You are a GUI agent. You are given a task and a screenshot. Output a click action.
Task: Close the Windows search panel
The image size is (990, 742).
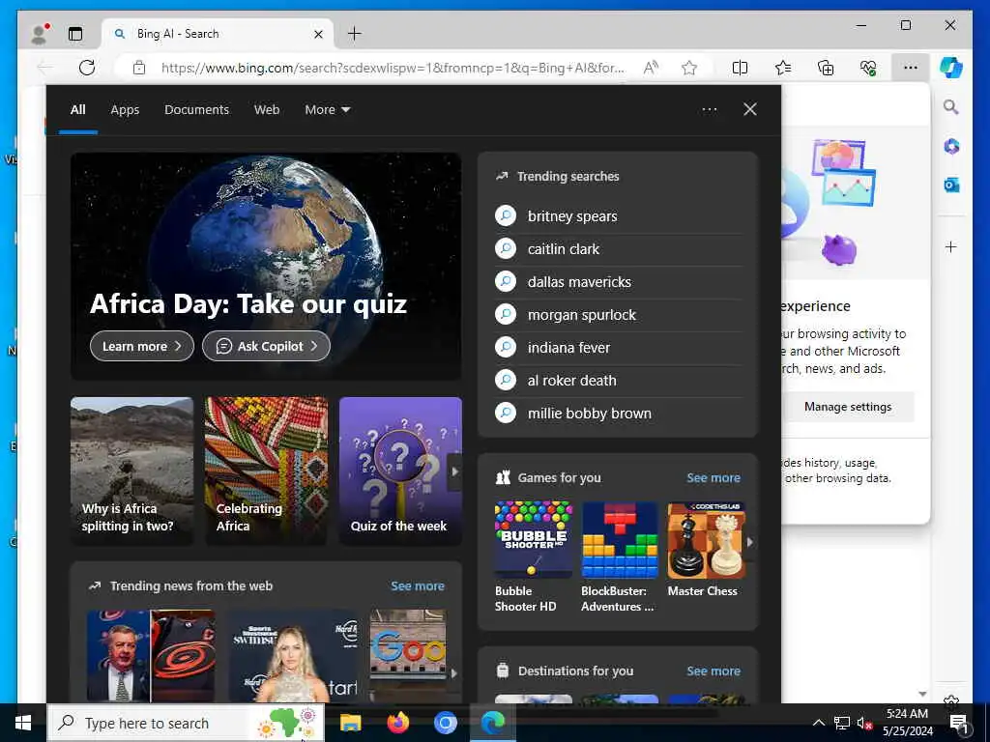[x=750, y=110]
